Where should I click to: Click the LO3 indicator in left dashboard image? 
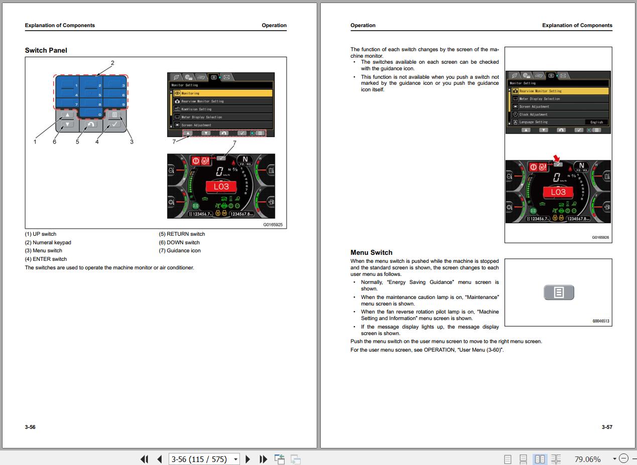(221, 187)
